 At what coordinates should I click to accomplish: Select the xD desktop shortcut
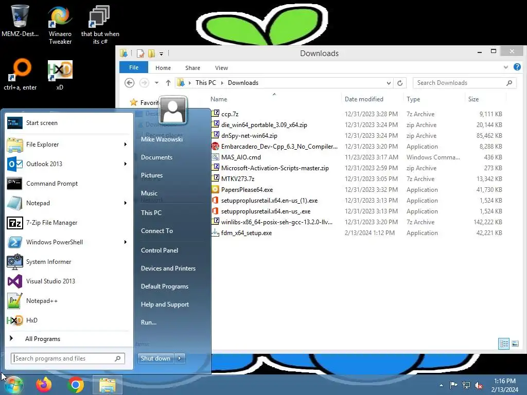60,75
